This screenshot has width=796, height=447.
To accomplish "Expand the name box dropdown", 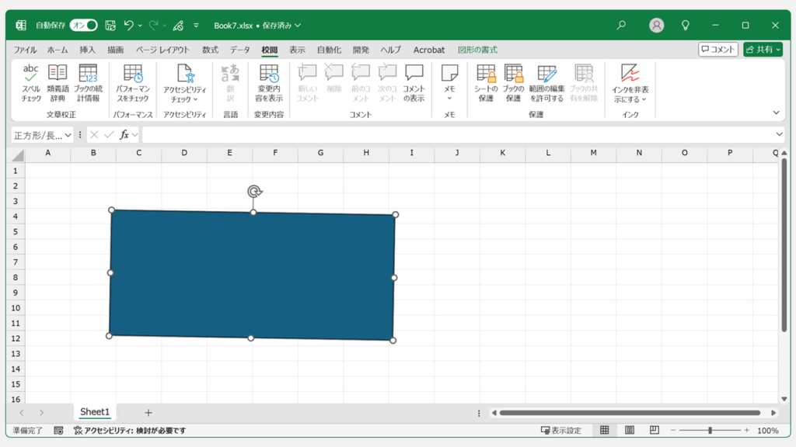I will [68, 135].
